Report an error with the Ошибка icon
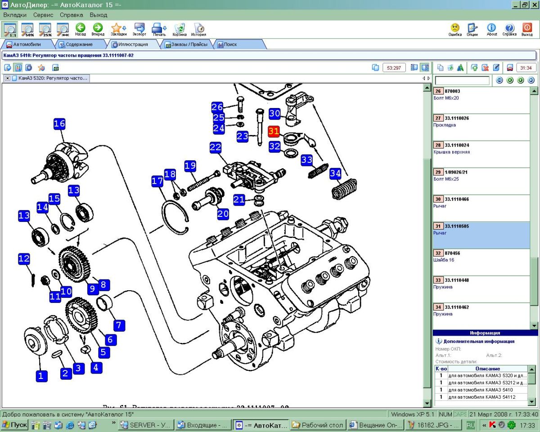This screenshot has width=540, height=432. pos(455,30)
